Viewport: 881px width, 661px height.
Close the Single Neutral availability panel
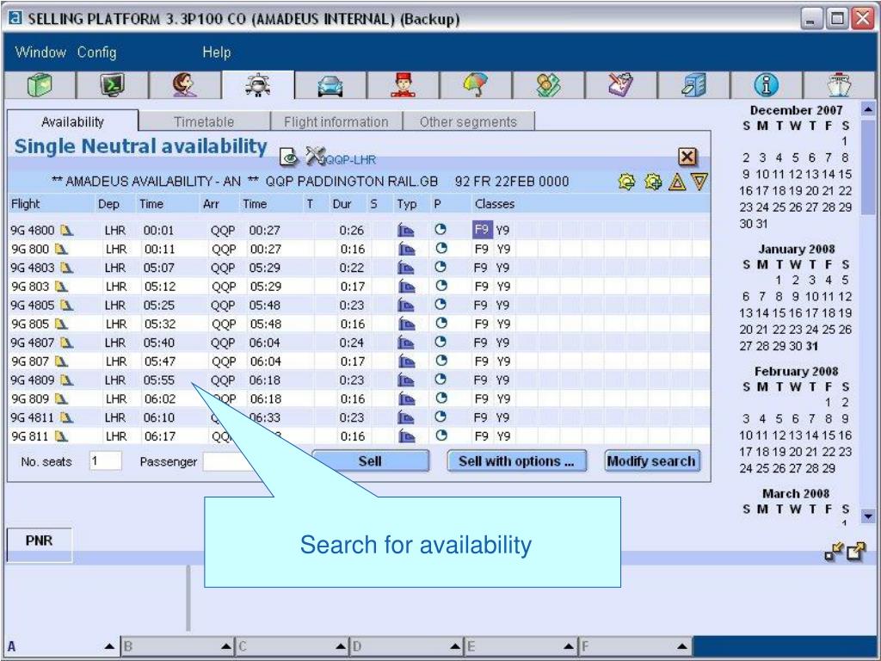(x=687, y=157)
